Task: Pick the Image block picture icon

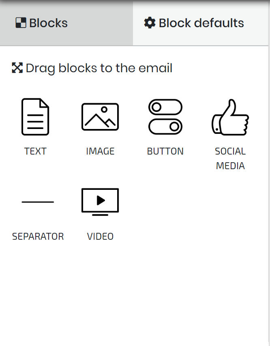Action: pyautogui.click(x=100, y=117)
